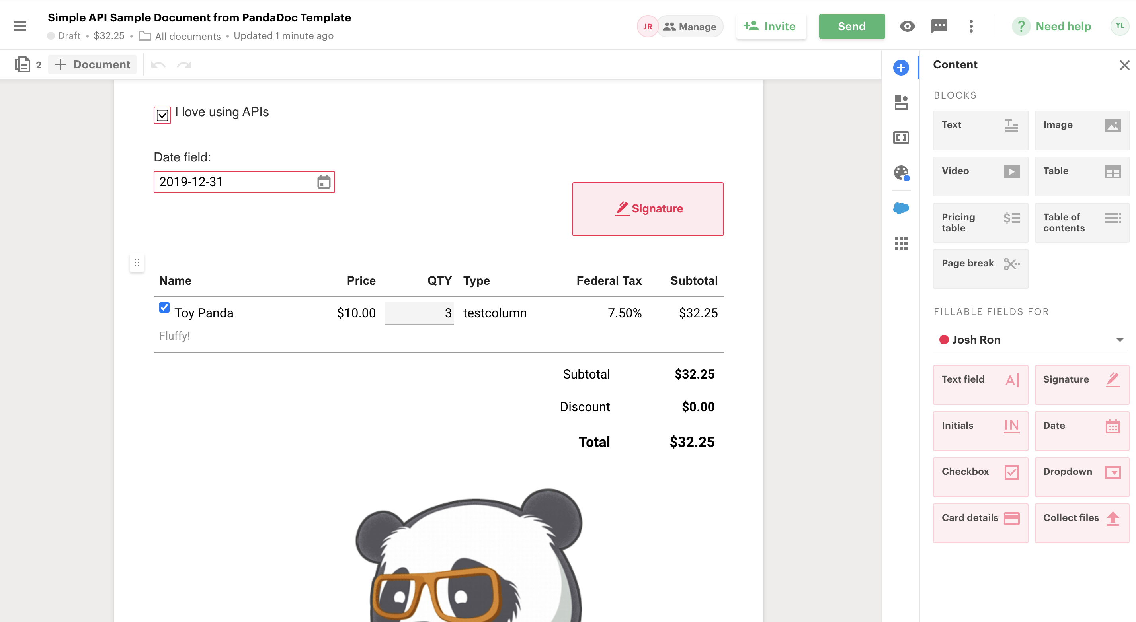The height and width of the screenshot is (622, 1136).
Task: Open the three-dot more options menu
Action: [x=971, y=26]
